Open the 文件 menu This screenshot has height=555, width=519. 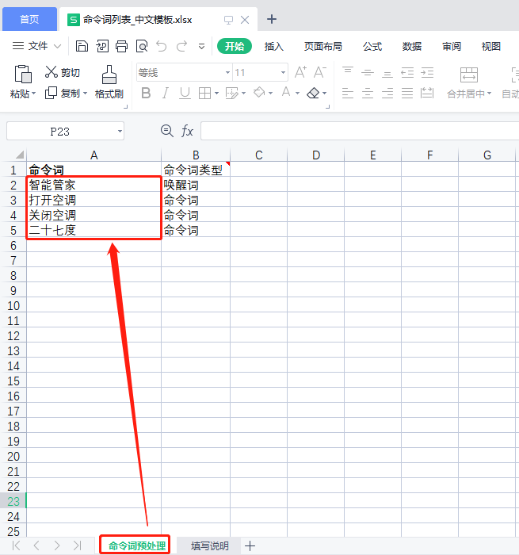[37, 46]
